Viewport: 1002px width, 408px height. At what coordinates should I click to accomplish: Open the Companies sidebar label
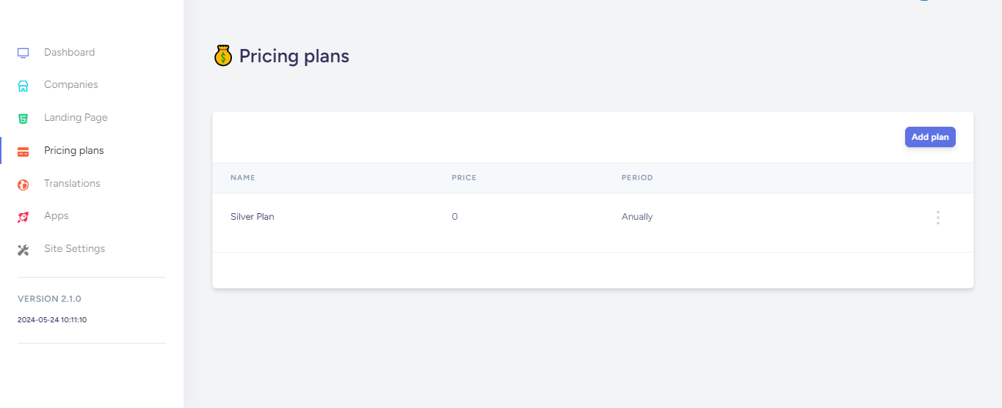click(70, 85)
